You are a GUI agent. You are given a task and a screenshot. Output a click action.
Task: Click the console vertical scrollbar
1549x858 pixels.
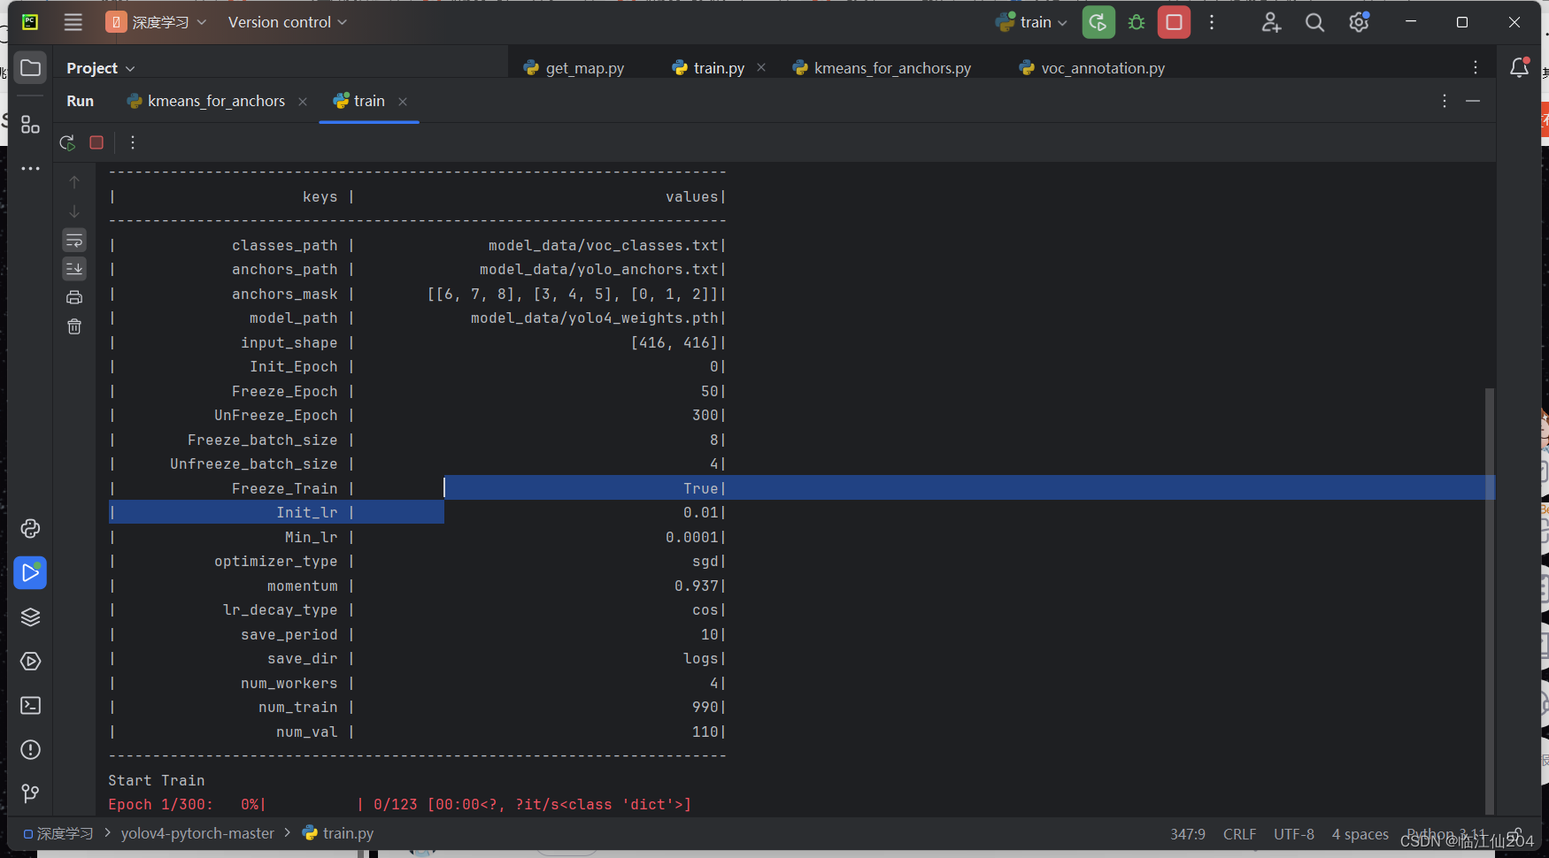coord(1490,600)
